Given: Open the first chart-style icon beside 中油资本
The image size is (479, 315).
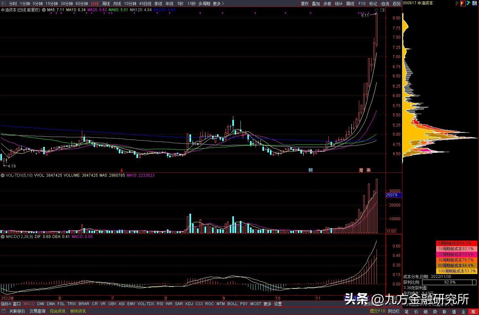Looking at the screenshot, I should [x=457, y=3].
